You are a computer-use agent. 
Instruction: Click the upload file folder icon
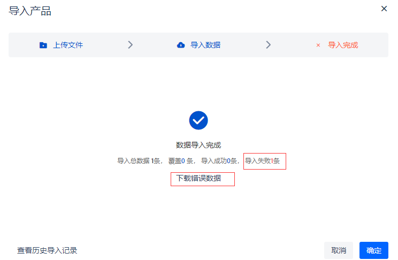tap(43, 45)
